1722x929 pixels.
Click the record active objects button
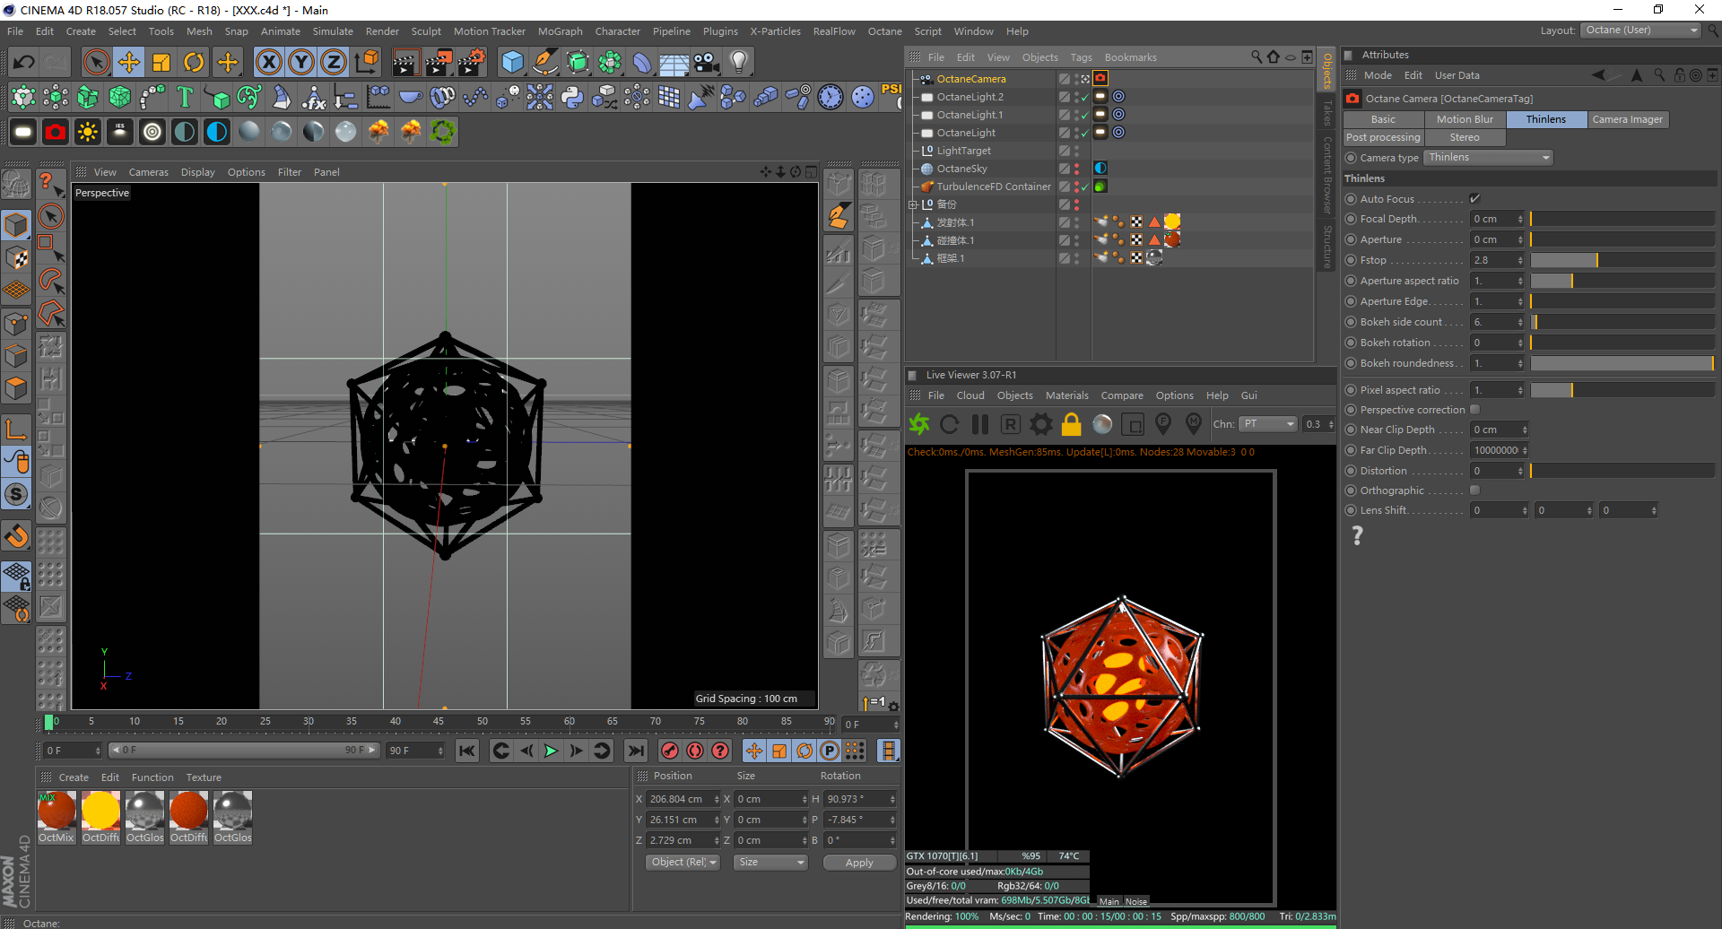coord(670,751)
